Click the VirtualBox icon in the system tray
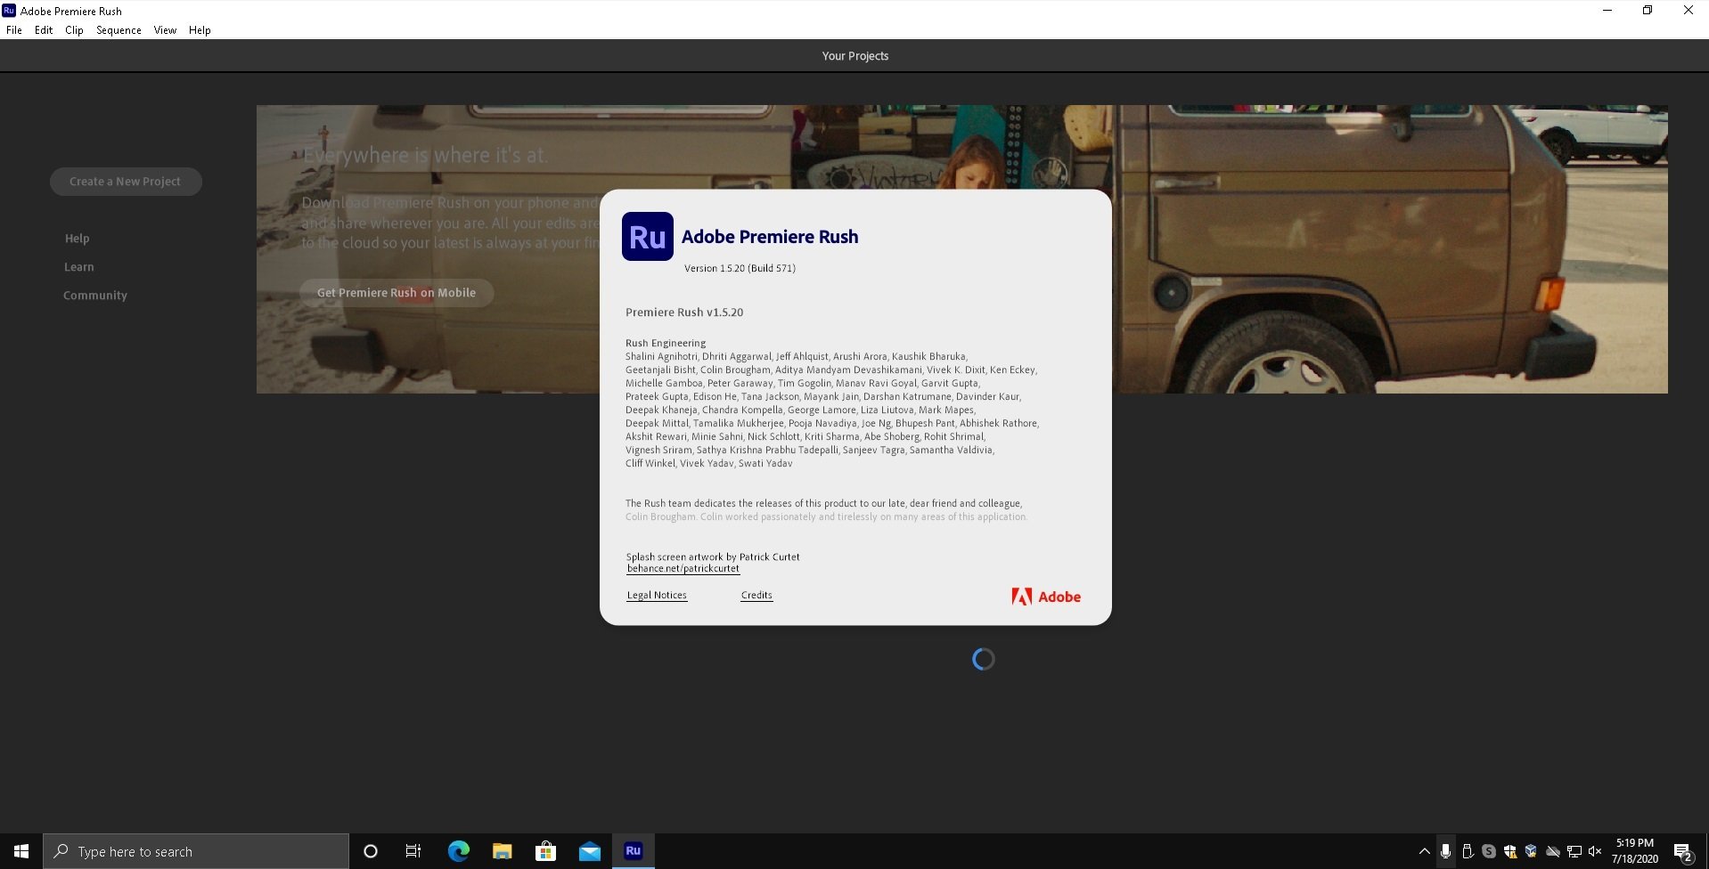Image resolution: width=1709 pixels, height=869 pixels. (1532, 851)
